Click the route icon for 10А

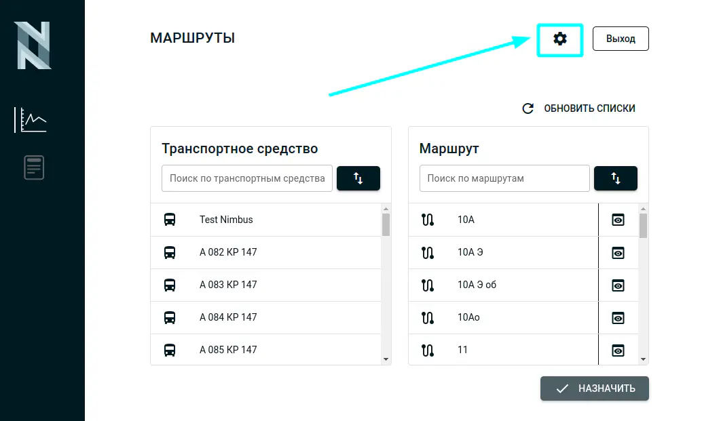(428, 220)
